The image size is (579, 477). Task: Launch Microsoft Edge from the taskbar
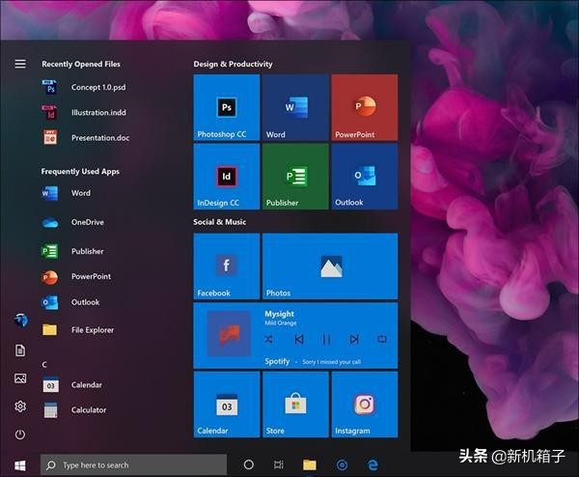coord(372,464)
